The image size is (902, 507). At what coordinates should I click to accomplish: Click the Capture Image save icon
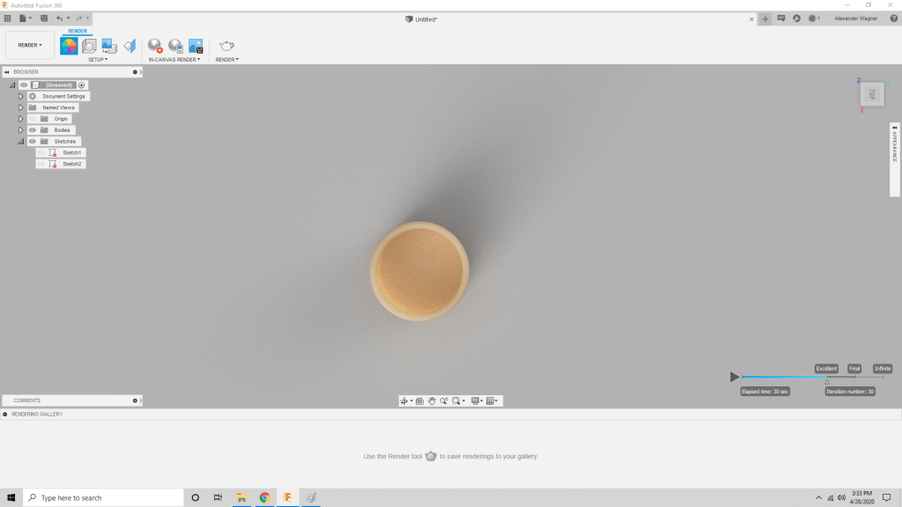tap(196, 46)
